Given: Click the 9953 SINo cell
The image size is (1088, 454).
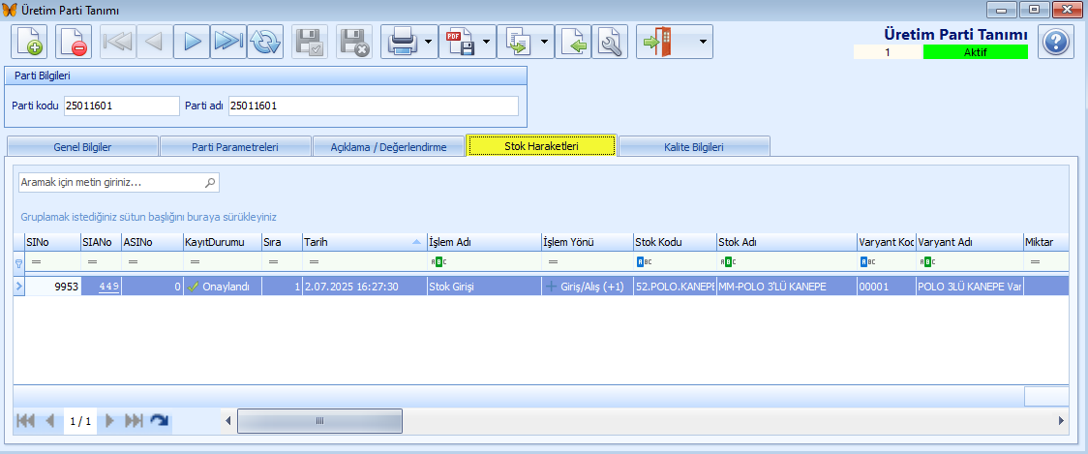Looking at the screenshot, I should point(52,286).
